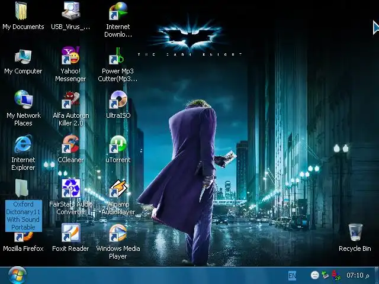Click the red and green tray icon

click(336, 275)
